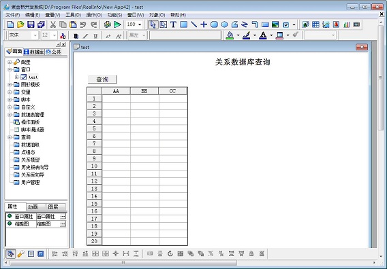Open the font name dropdown
Screen dimensions: 387x269
point(35,35)
